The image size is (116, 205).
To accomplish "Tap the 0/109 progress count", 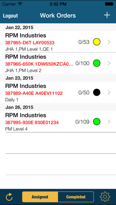I will point(82,122).
